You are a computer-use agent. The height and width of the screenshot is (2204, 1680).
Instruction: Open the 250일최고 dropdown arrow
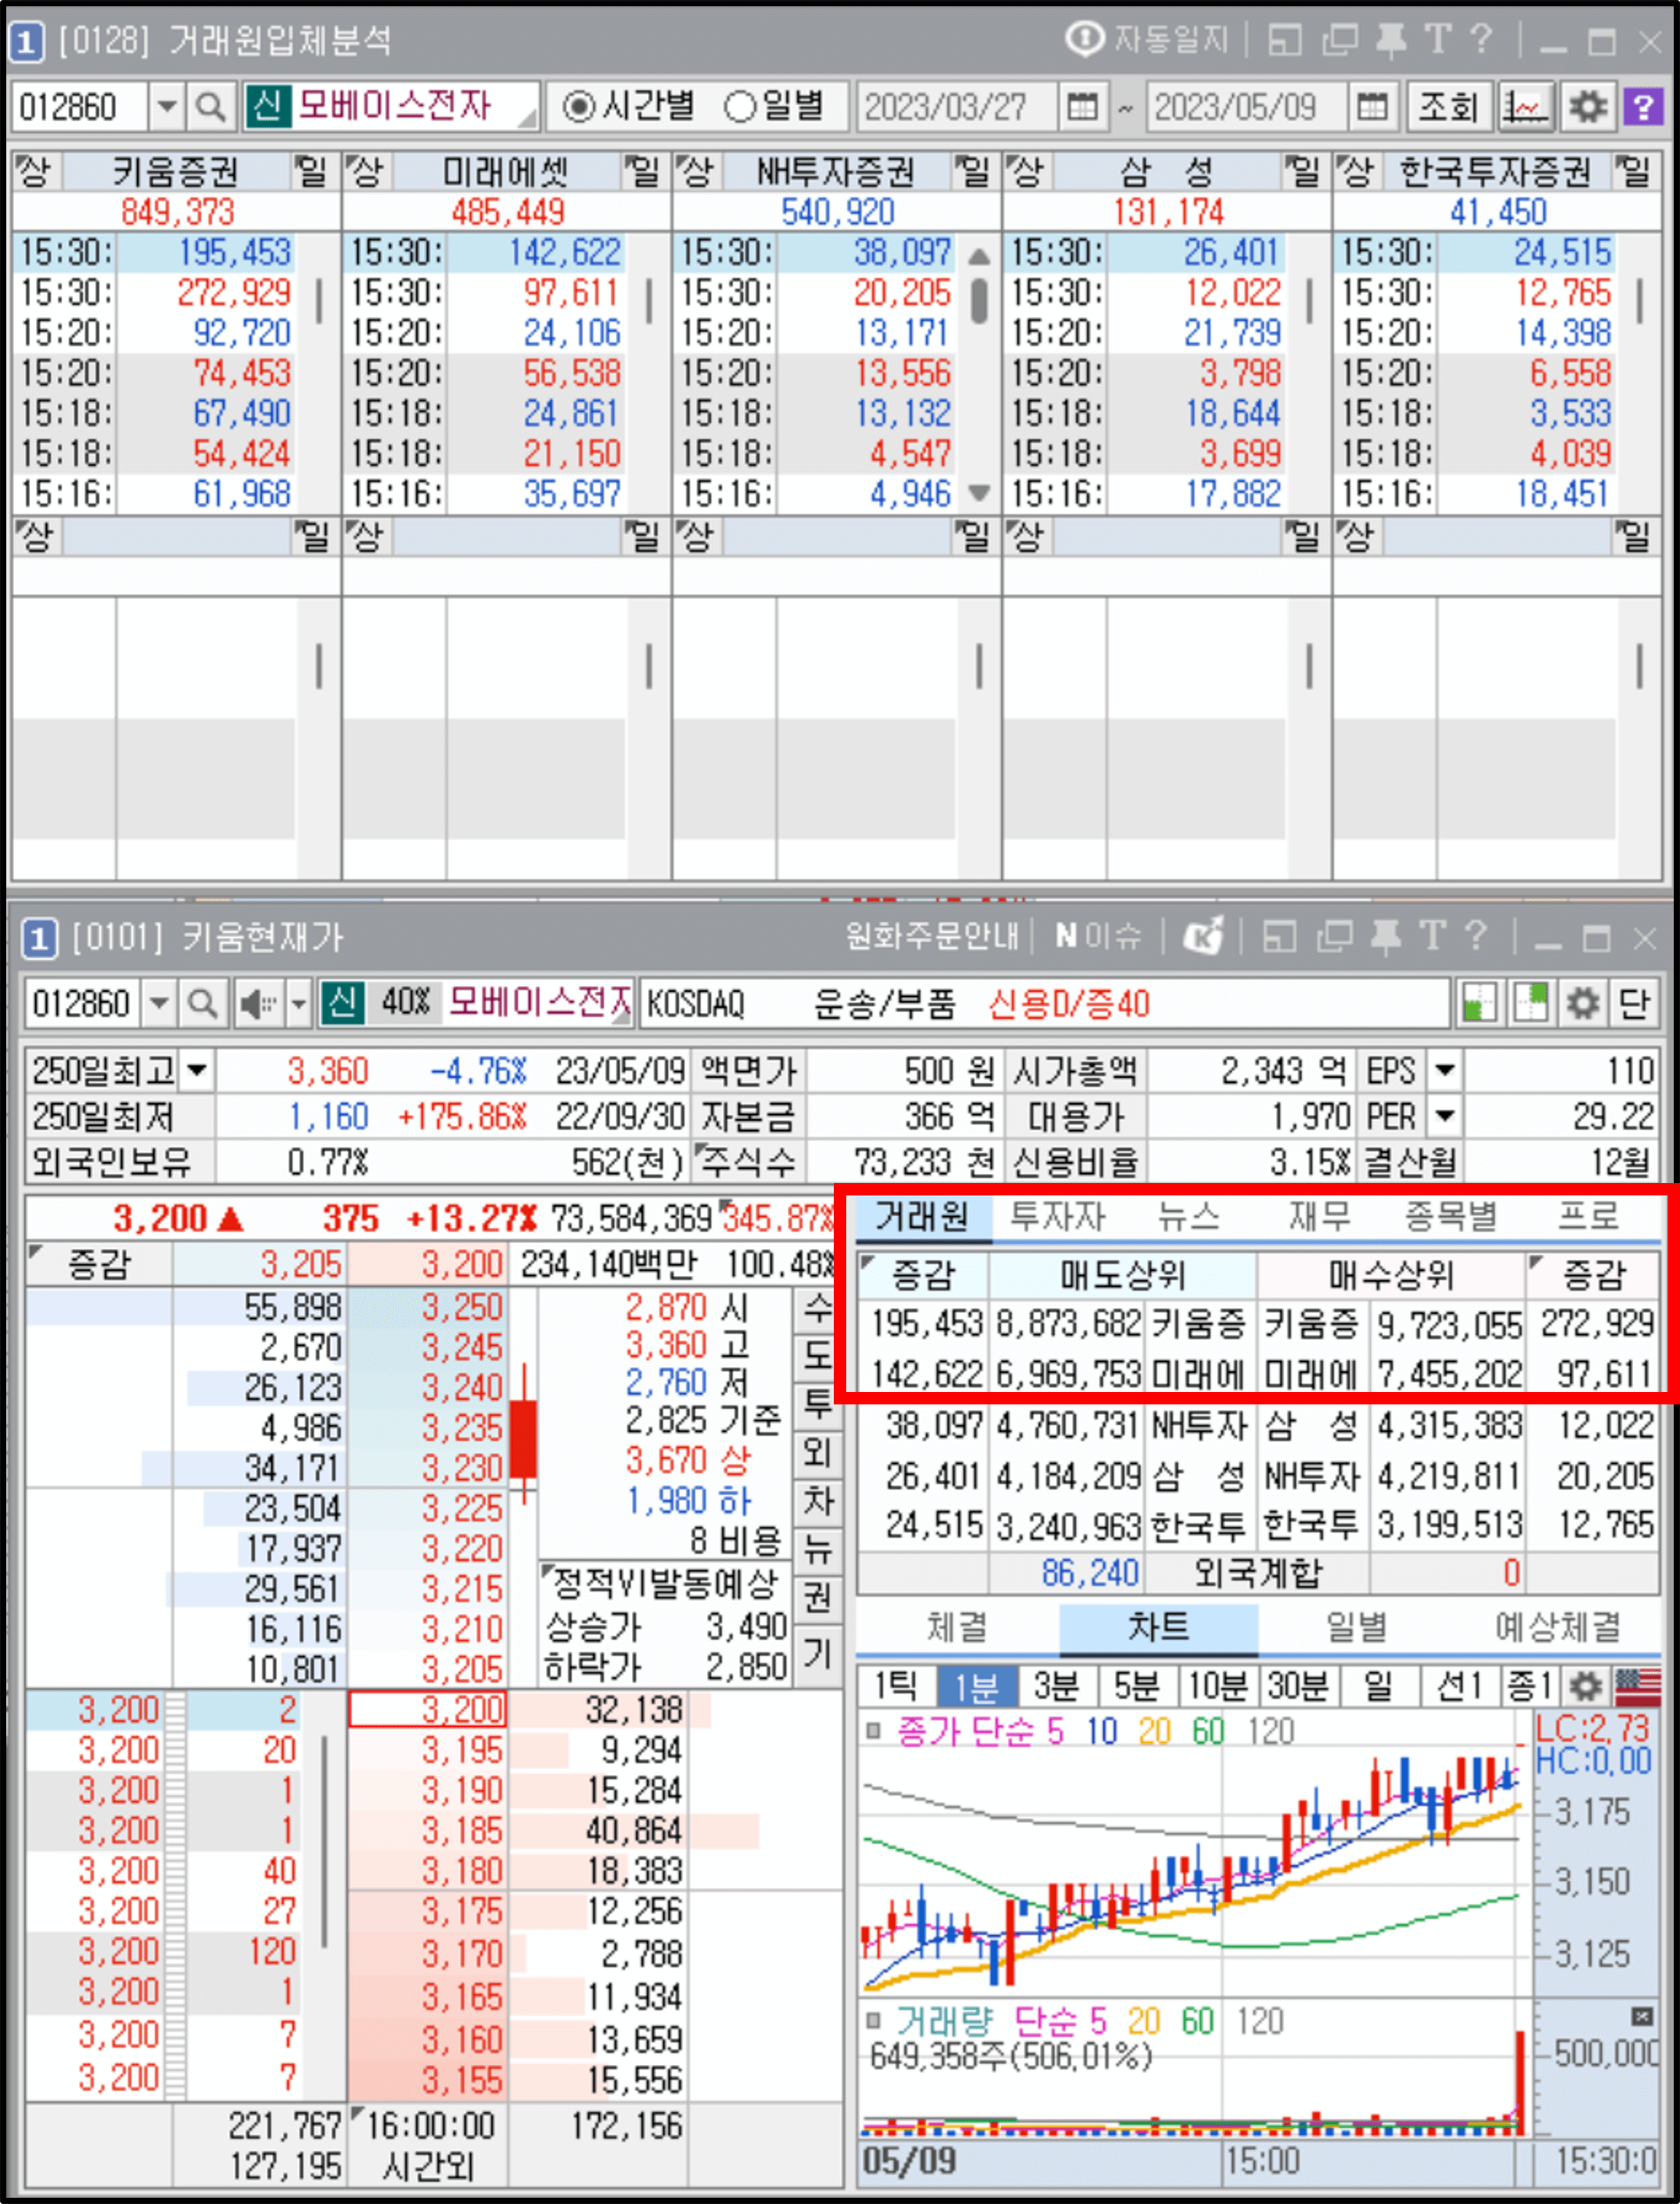coord(198,1071)
